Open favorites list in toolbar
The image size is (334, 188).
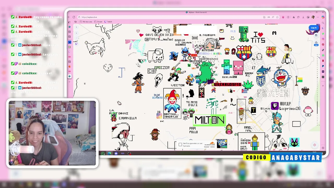coord(299,17)
